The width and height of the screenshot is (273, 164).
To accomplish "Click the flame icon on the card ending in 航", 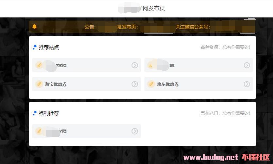I will [x=151, y=66].
